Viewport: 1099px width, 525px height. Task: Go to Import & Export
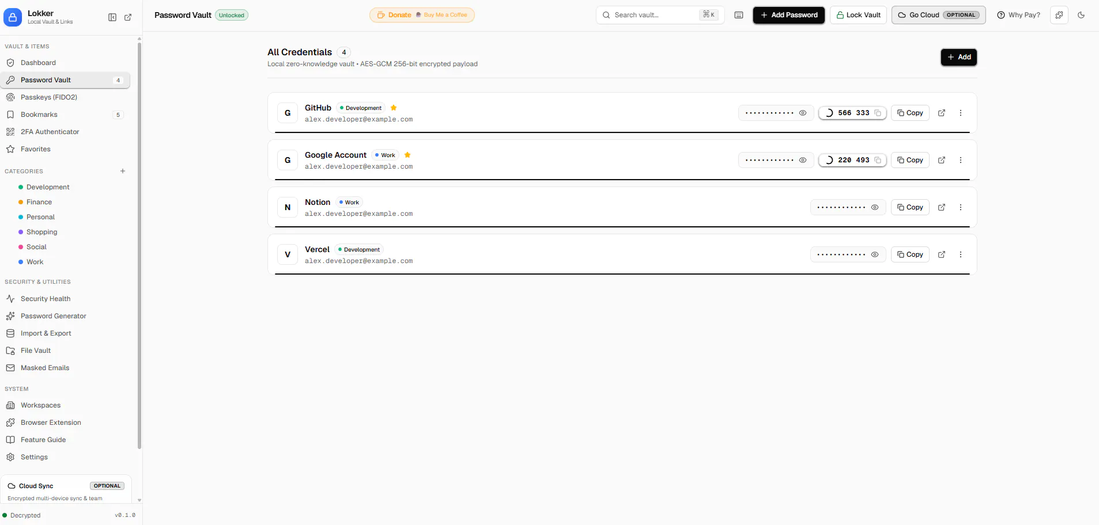[65, 333]
